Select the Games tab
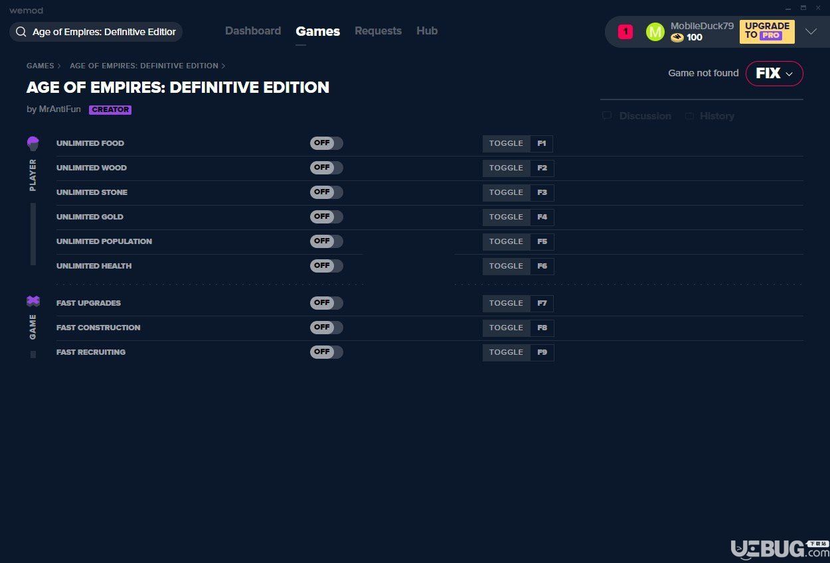The width and height of the screenshot is (830, 563). (318, 31)
